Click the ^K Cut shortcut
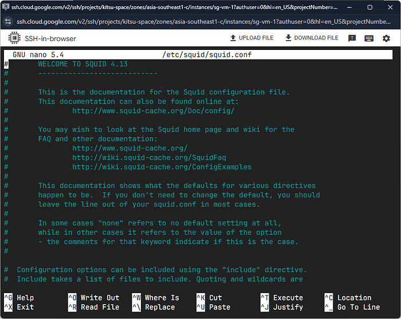The height and width of the screenshot is (319, 401). pos(209,298)
